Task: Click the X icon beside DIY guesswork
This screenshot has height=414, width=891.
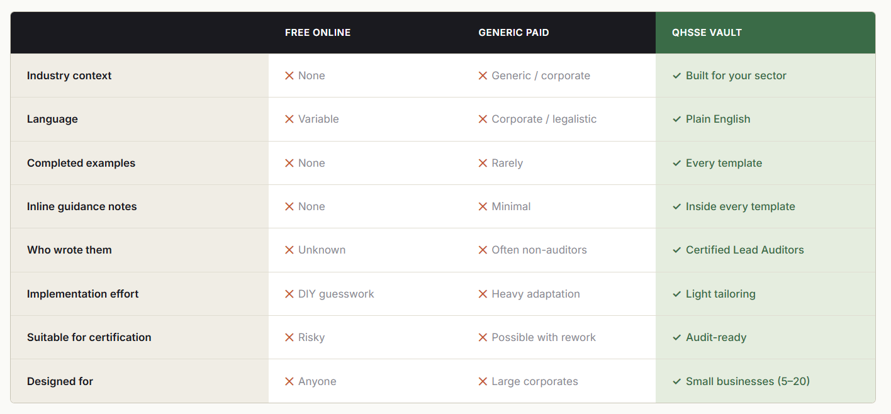Action: click(x=289, y=294)
